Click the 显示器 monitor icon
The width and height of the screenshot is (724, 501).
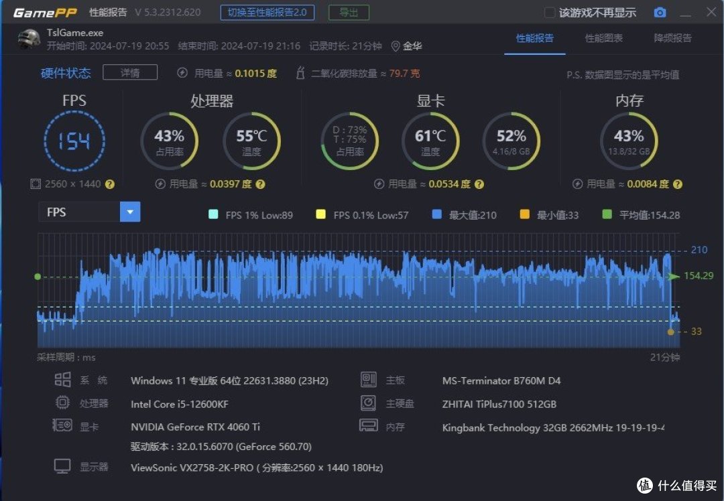(x=62, y=466)
